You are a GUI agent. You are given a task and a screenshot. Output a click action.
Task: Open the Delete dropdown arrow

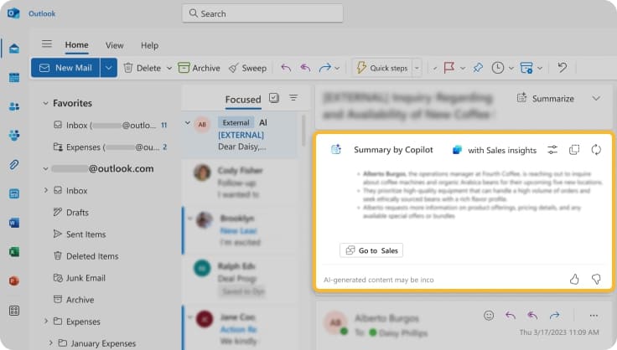(169, 69)
